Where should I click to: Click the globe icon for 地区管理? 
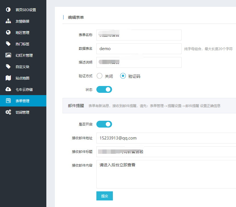click(8, 32)
